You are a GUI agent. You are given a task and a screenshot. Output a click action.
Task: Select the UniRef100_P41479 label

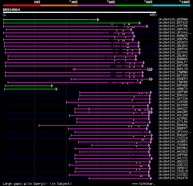pyautogui.click(x=173, y=178)
